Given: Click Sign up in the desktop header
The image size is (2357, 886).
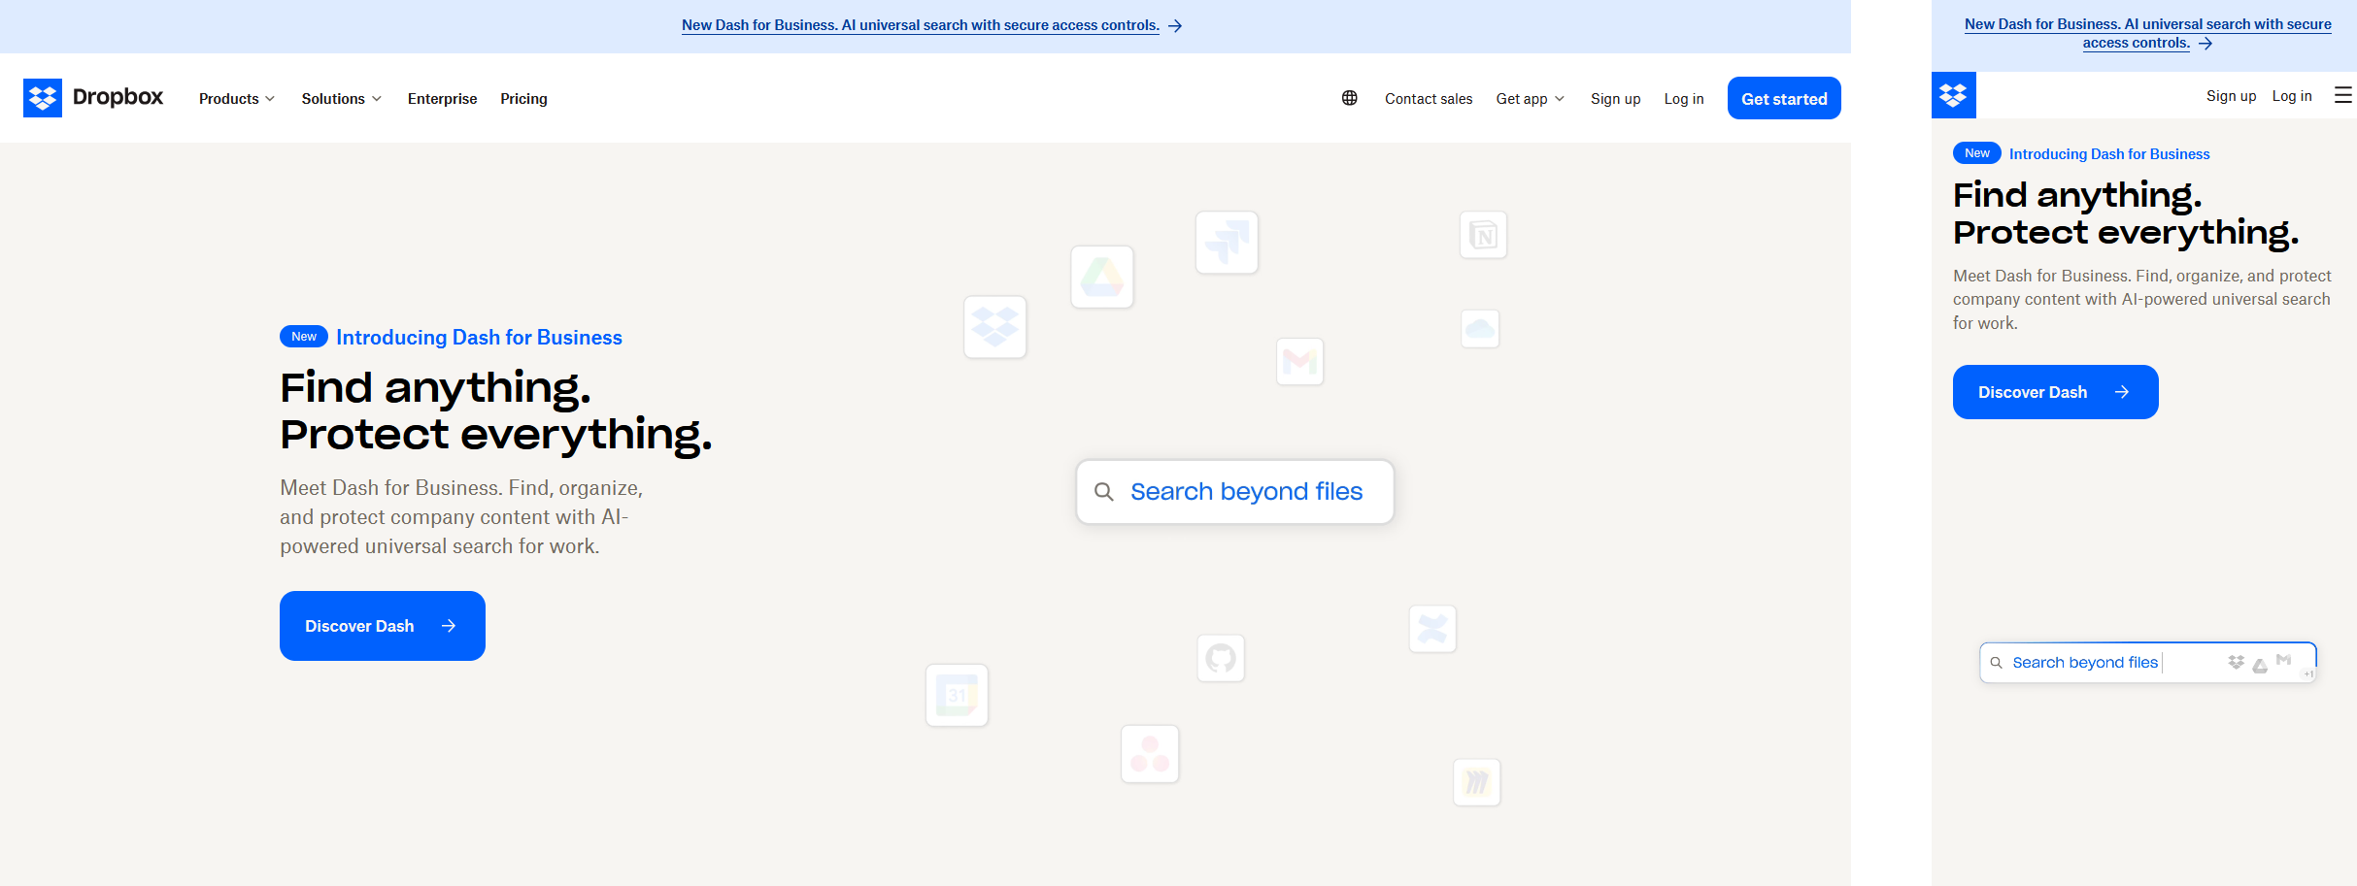Looking at the screenshot, I should pos(1616,99).
